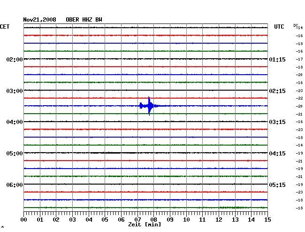Screen dimensions: 305x232
Task: Select the topmost DC value -14 next to DC
Action: tap(300, 28)
